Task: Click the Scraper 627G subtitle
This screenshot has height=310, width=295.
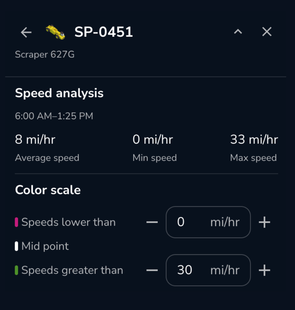Action: (x=45, y=54)
